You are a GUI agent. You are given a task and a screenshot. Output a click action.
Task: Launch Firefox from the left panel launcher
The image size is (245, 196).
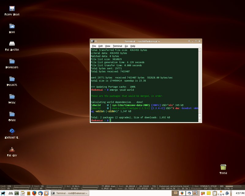(34, 193)
